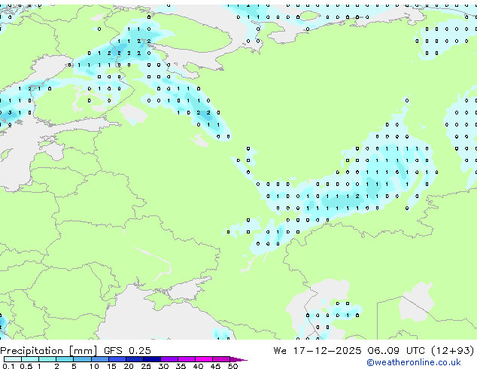This screenshot has height=369, width=477.
Task: Click the legend label "0.1"
Action: pos(8,366)
